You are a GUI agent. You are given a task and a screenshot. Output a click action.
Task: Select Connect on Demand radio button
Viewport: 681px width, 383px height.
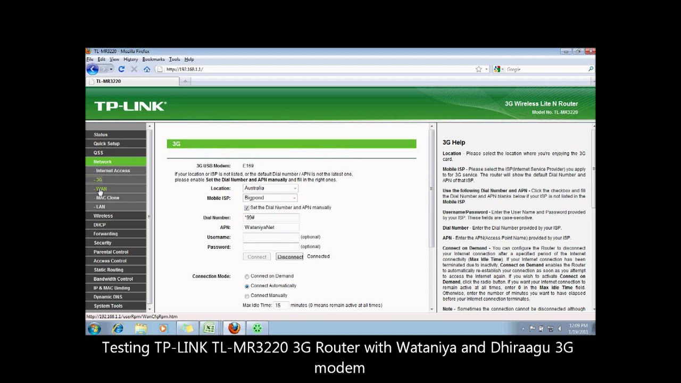point(247,277)
